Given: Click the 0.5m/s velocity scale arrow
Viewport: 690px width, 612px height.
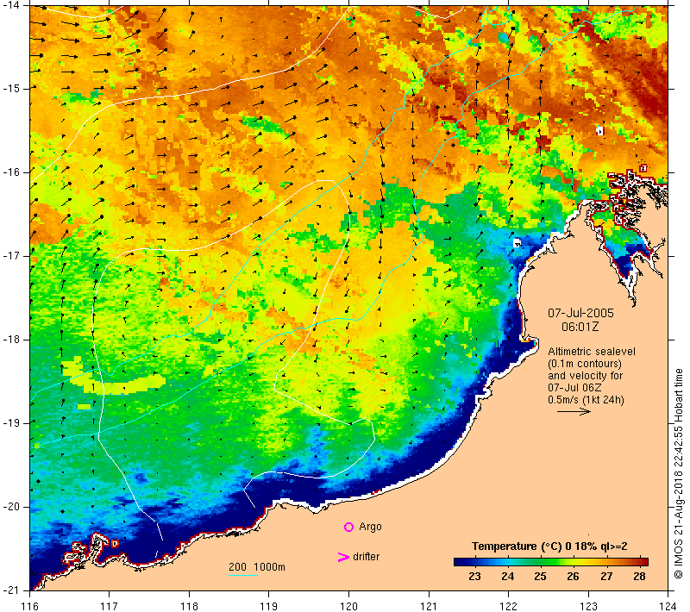Looking at the screenshot, I should (574, 412).
